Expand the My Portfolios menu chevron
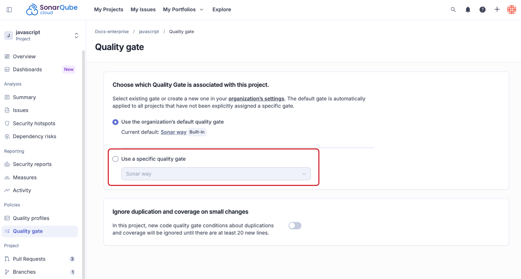This screenshot has width=521, height=279. pos(201,10)
